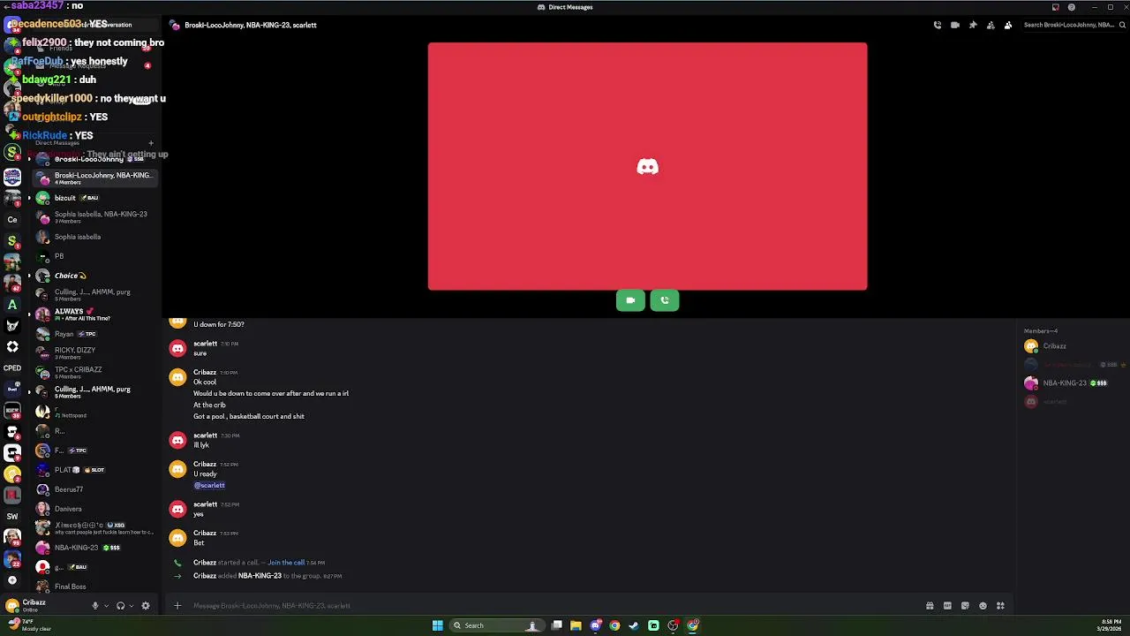
Task: Toggle the member list panel
Action: point(1008,25)
